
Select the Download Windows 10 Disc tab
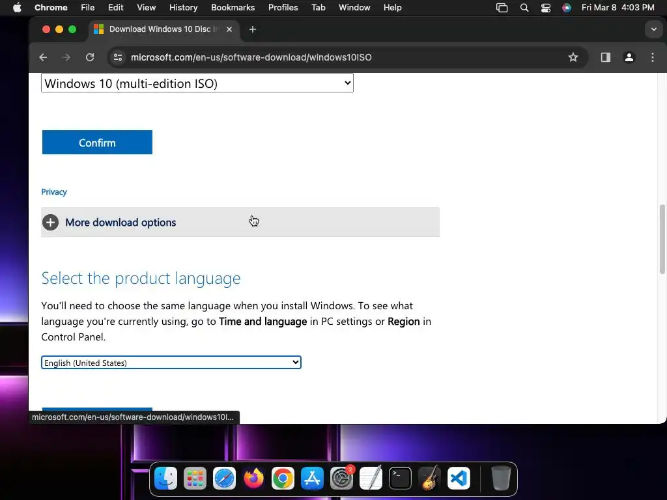[163, 29]
